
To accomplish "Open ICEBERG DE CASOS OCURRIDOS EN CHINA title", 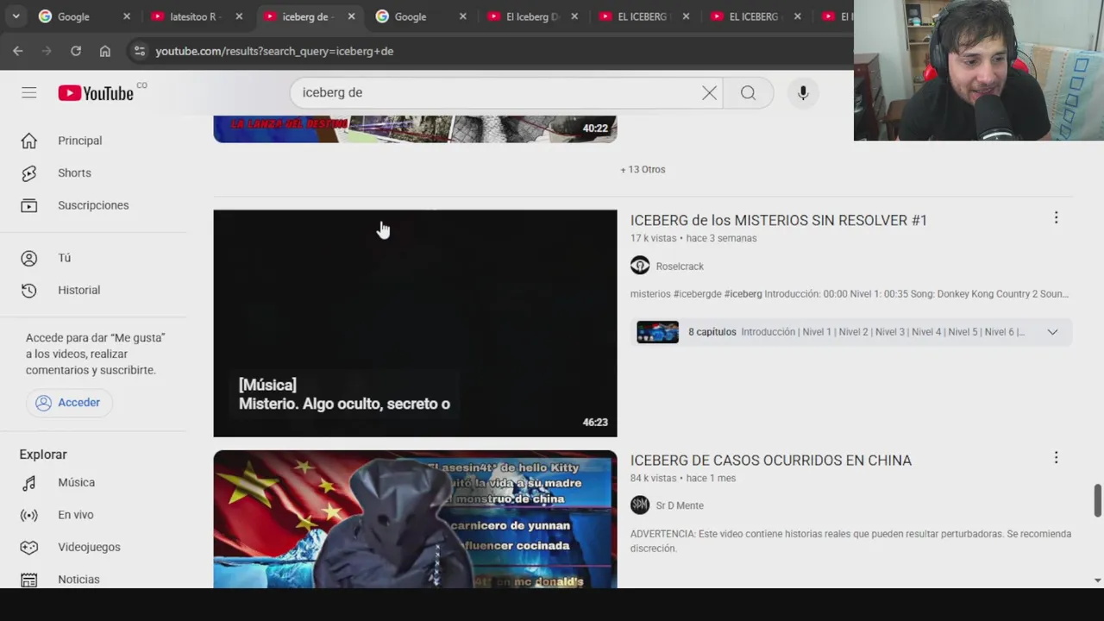I will (771, 461).
